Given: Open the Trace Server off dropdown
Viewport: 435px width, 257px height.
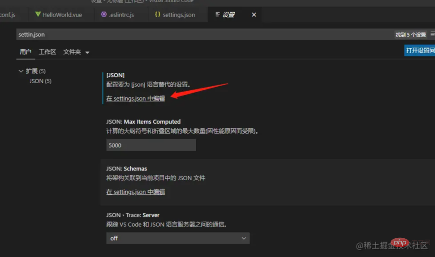Looking at the screenshot, I should [x=178, y=238].
